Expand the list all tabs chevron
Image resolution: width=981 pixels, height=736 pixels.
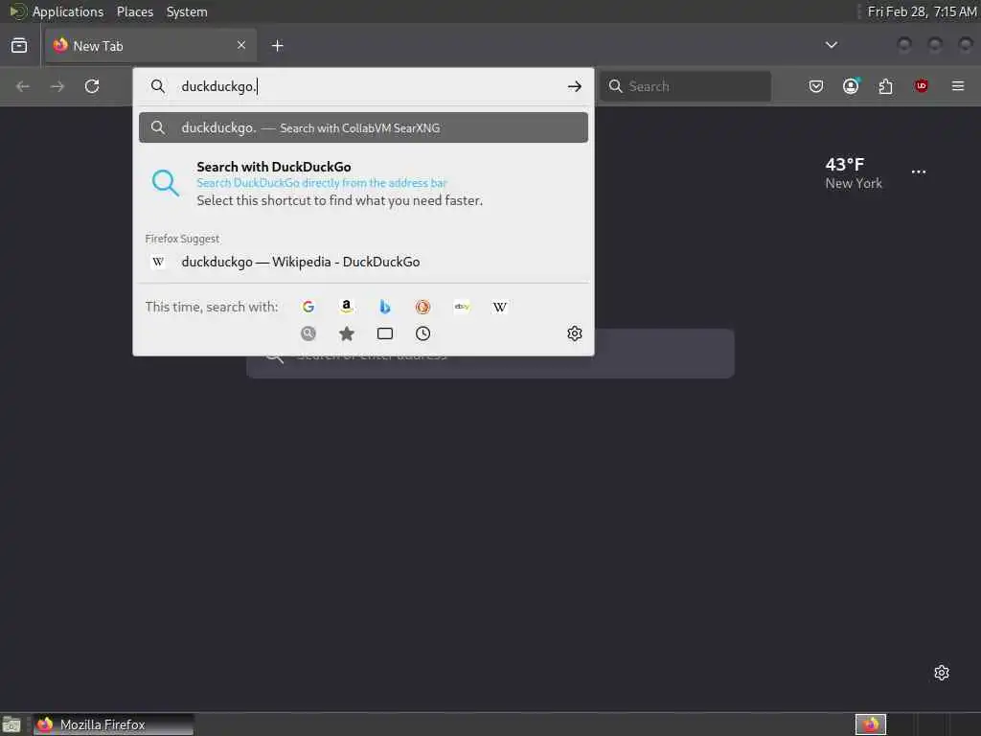point(832,45)
